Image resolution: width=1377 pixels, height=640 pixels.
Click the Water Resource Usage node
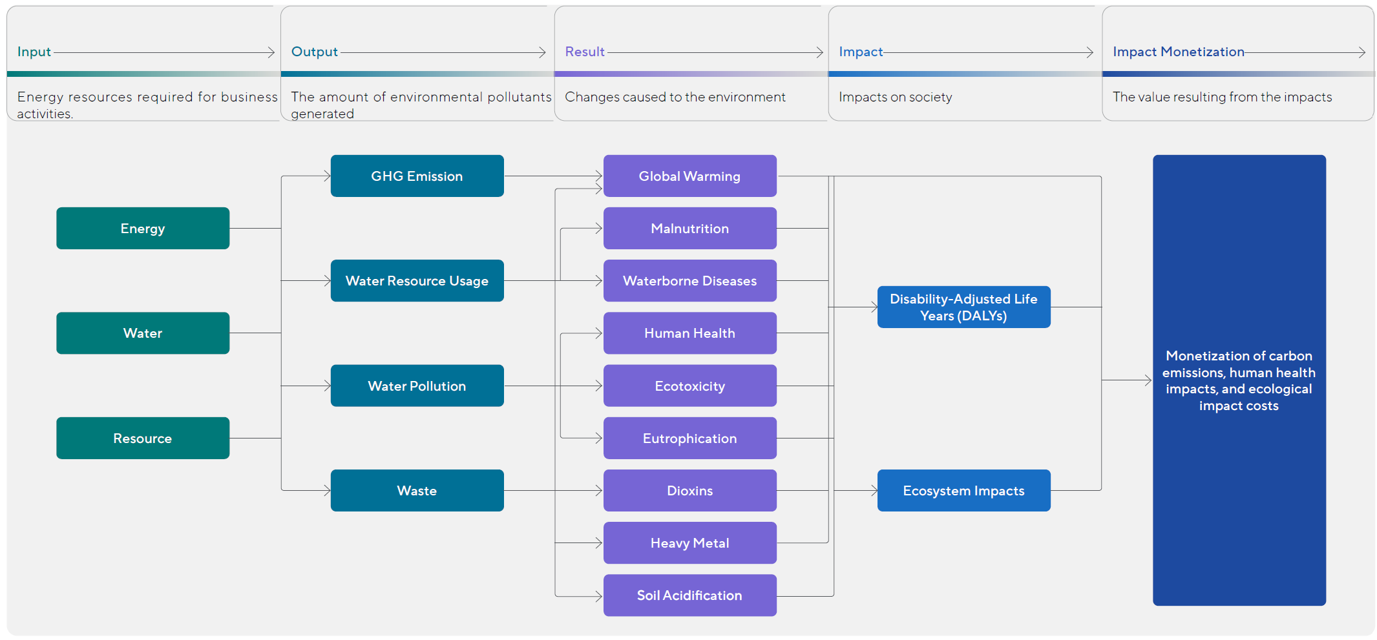pyautogui.click(x=417, y=281)
